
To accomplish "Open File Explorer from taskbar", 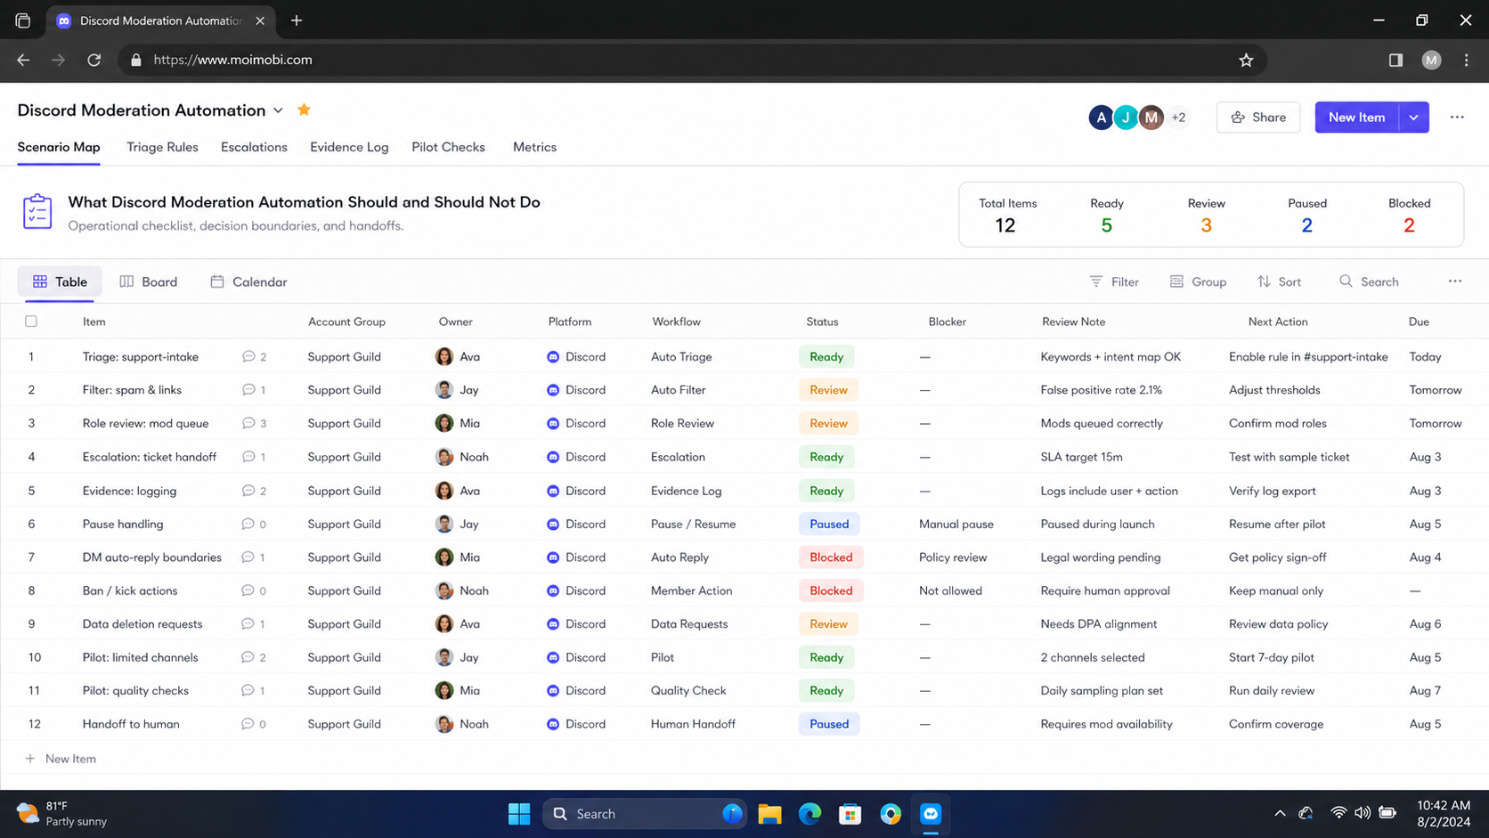I will [769, 814].
